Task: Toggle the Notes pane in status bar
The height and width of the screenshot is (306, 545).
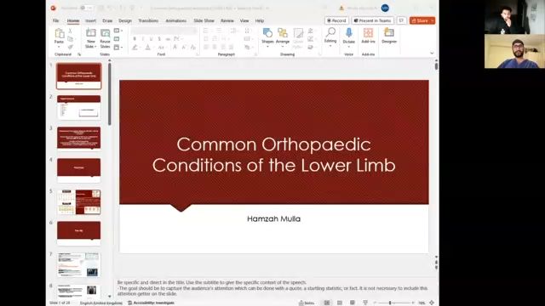Action: click(307, 303)
